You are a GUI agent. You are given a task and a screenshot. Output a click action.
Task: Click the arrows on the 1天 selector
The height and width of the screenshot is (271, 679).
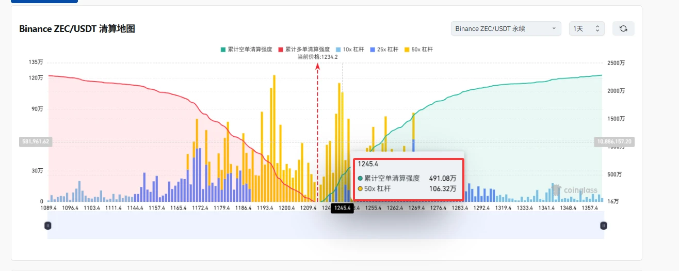tap(597, 29)
